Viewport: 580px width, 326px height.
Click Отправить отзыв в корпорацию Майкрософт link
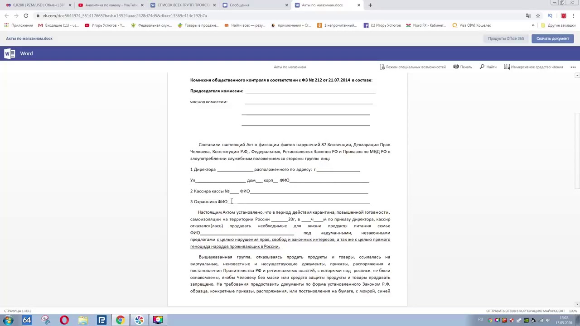coord(526,311)
